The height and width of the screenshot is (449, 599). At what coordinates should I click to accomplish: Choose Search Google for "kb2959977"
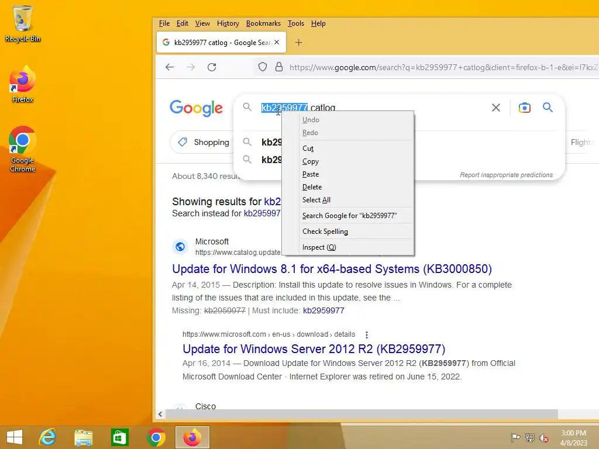(347, 216)
